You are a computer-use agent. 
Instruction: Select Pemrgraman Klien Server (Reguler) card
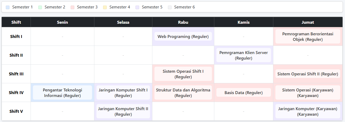(244, 55)
